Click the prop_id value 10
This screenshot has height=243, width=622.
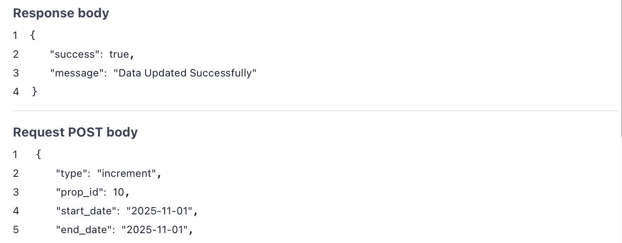coord(118,192)
